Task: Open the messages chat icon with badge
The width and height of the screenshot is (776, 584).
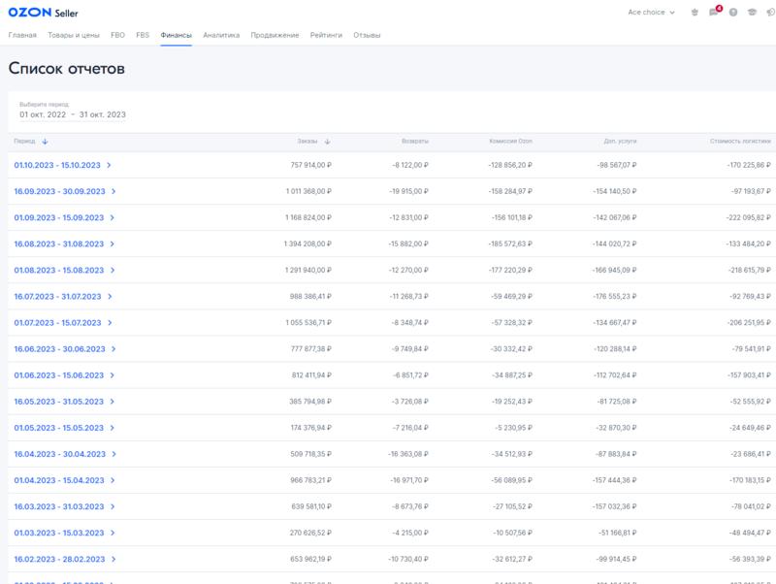Action: pyautogui.click(x=714, y=13)
